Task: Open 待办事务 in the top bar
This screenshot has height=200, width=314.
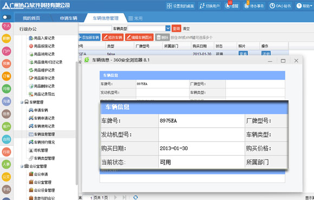Action: (x=254, y=6)
